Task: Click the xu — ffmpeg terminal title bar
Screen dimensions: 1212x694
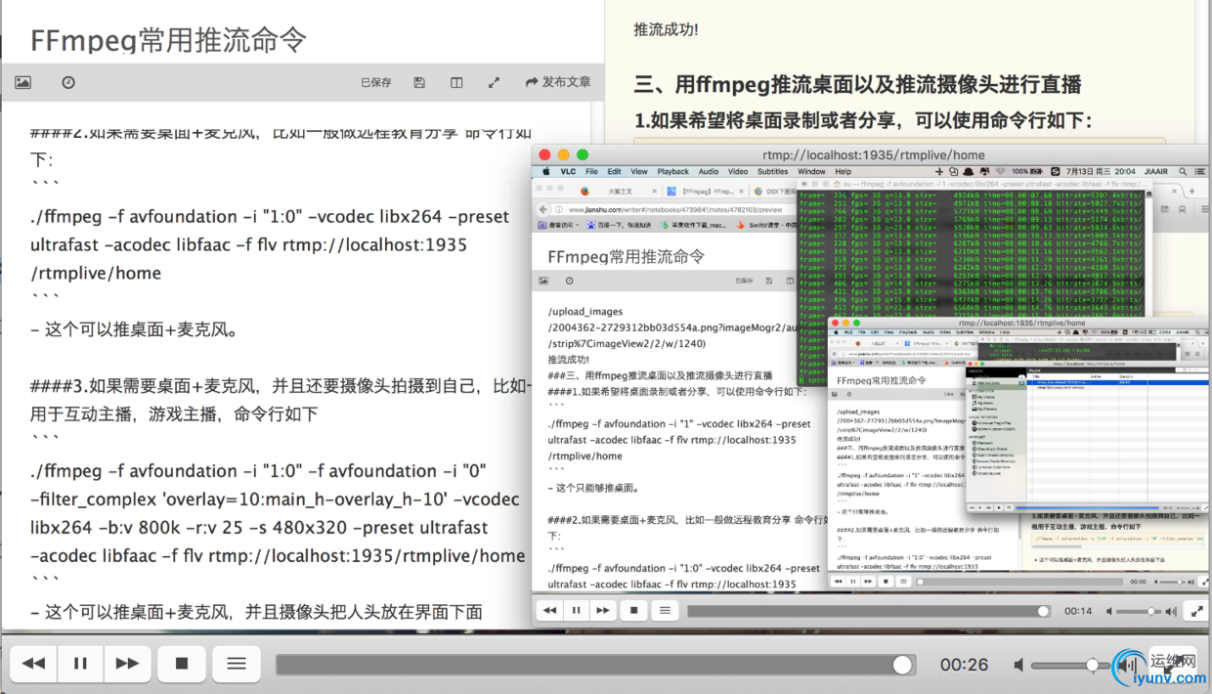Action: click(973, 184)
